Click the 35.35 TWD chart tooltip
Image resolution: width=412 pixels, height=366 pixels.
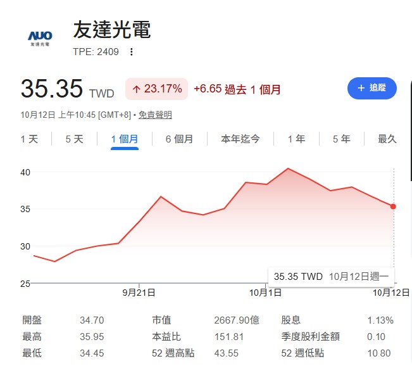(331, 277)
